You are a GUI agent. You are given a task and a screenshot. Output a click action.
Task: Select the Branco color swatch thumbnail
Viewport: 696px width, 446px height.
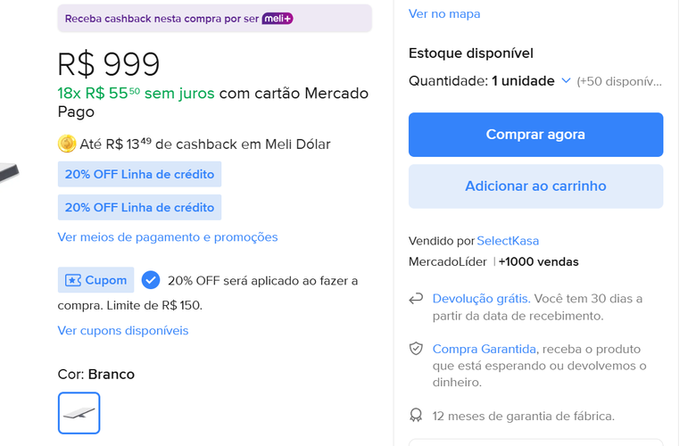tap(79, 413)
